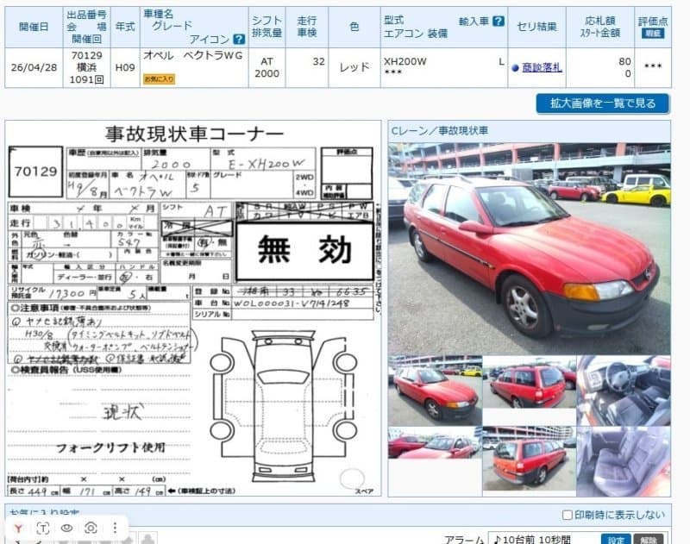Click the date cell 26/04/28

pyautogui.click(x=34, y=68)
